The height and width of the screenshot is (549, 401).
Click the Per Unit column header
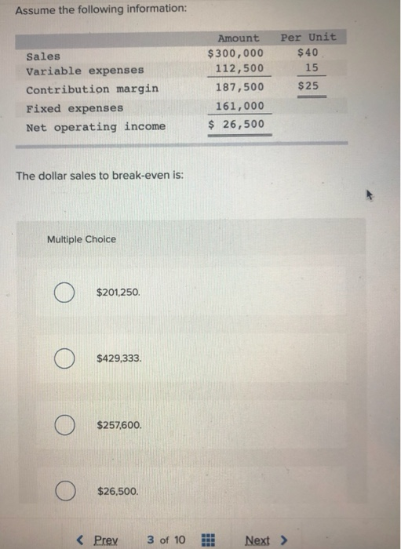coord(308,37)
